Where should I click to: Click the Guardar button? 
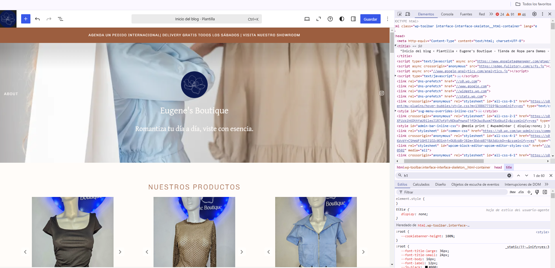click(370, 19)
